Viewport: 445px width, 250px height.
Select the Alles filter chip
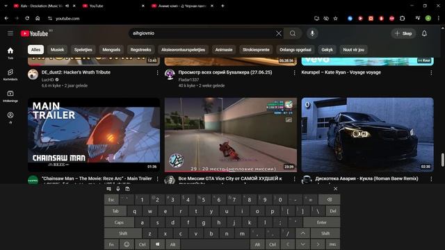tap(35, 49)
